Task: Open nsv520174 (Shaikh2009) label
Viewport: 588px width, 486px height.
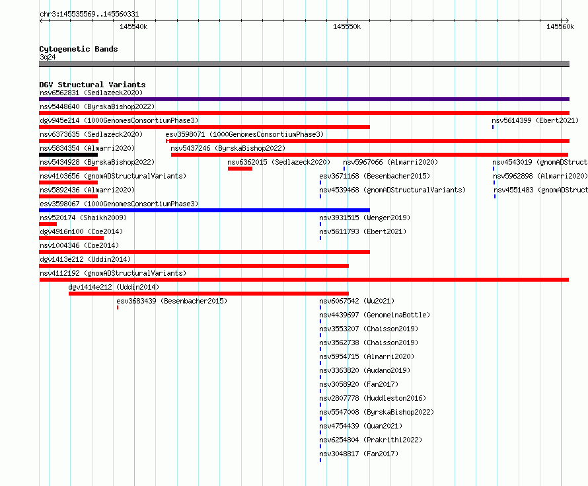Action: pos(83,218)
